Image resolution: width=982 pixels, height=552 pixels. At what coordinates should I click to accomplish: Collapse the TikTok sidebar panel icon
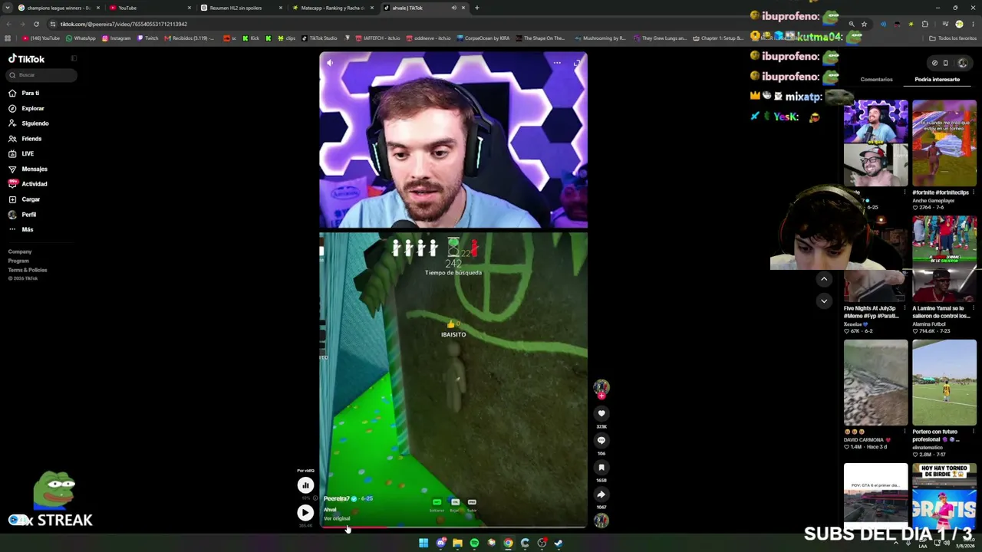point(74,58)
